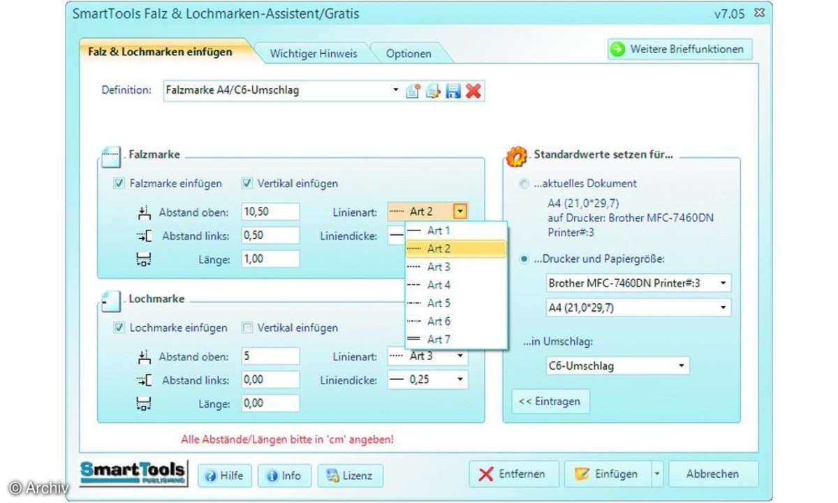Toggle the Lochmarke einfügen checkbox
This screenshot has width=838, height=503.
pyautogui.click(x=119, y=328)
